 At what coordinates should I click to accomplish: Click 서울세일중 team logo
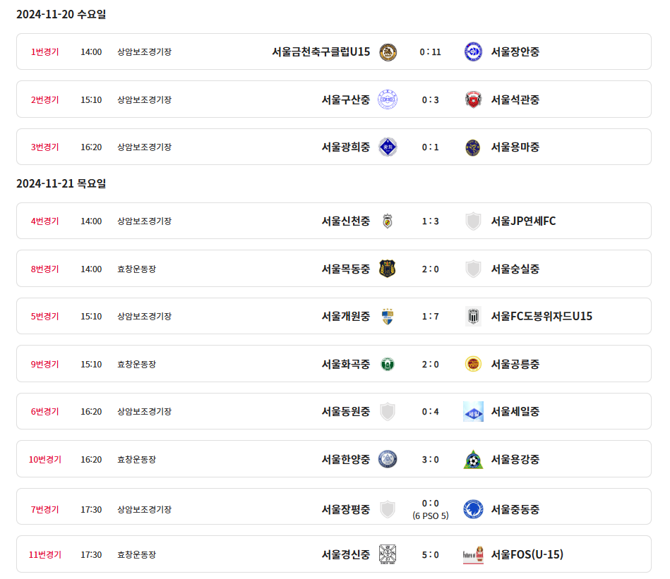(x=473, y=412)
